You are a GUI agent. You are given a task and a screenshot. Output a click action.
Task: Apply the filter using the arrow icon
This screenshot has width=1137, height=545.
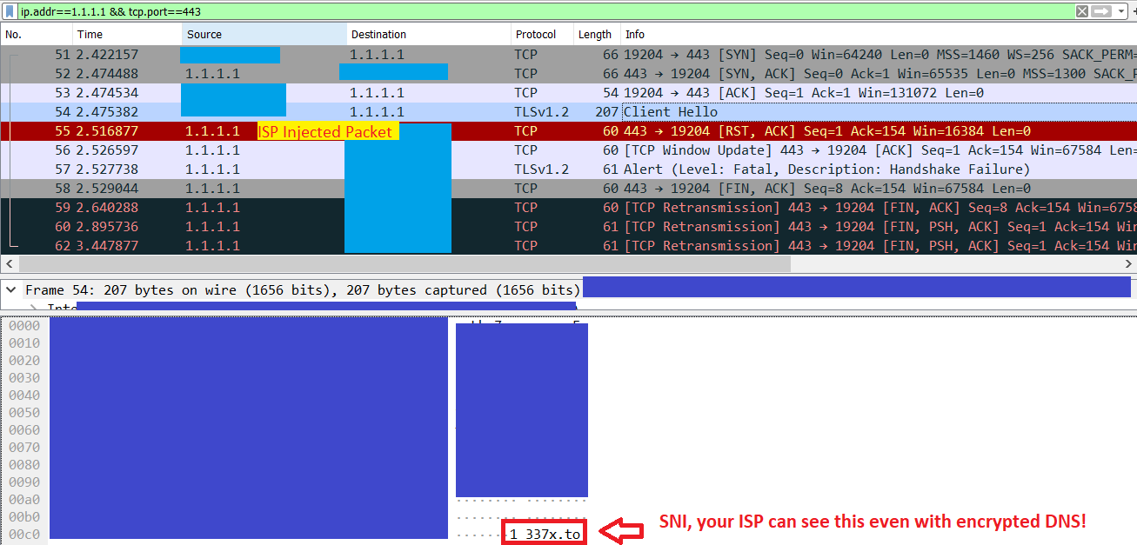coord(1101,10)
